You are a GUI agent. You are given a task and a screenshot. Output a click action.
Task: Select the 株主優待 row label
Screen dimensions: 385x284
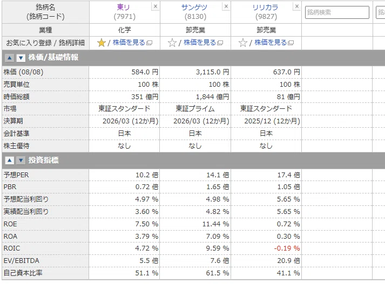tap(16, 146)
